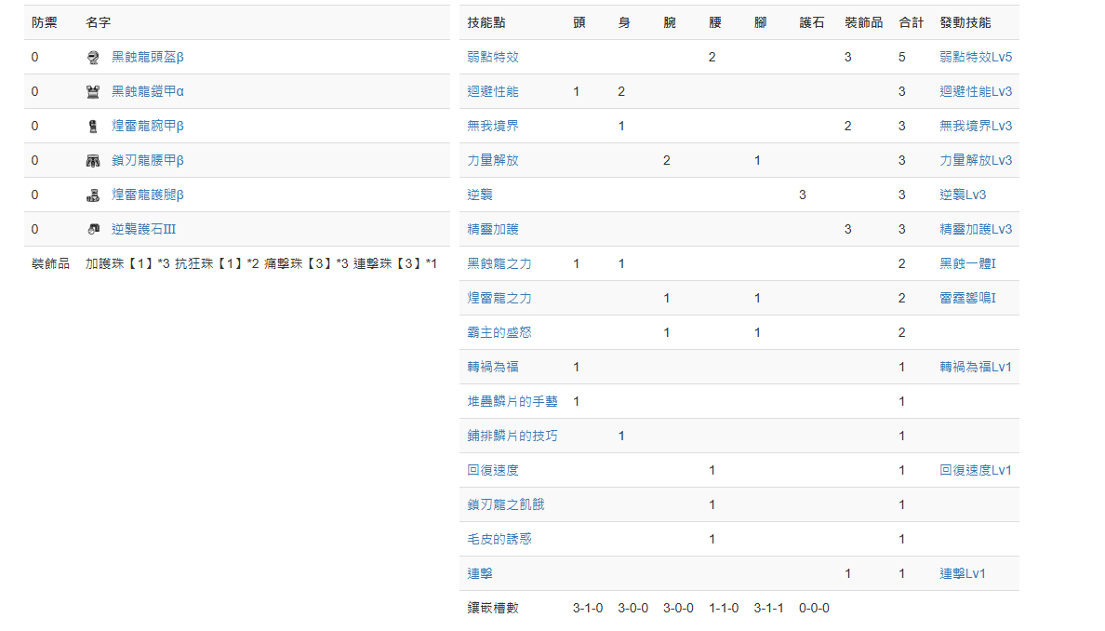Click the arm guard icon beside 煌雷龍腕甲β
The image size is (1105, 631).
(x=92, y=127)
